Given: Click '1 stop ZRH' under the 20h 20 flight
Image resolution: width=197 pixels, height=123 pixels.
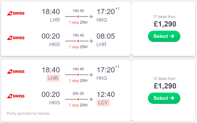Looking at the screenshot, I should pyautogui.click(x=78, y=105).
